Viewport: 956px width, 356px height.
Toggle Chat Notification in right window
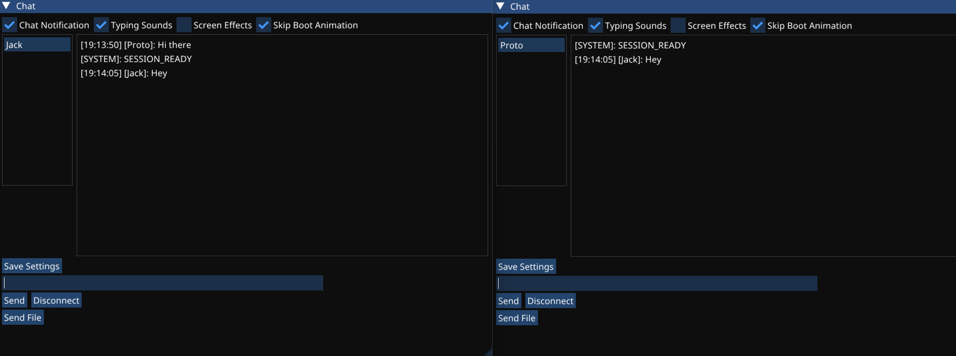(504, 26)
